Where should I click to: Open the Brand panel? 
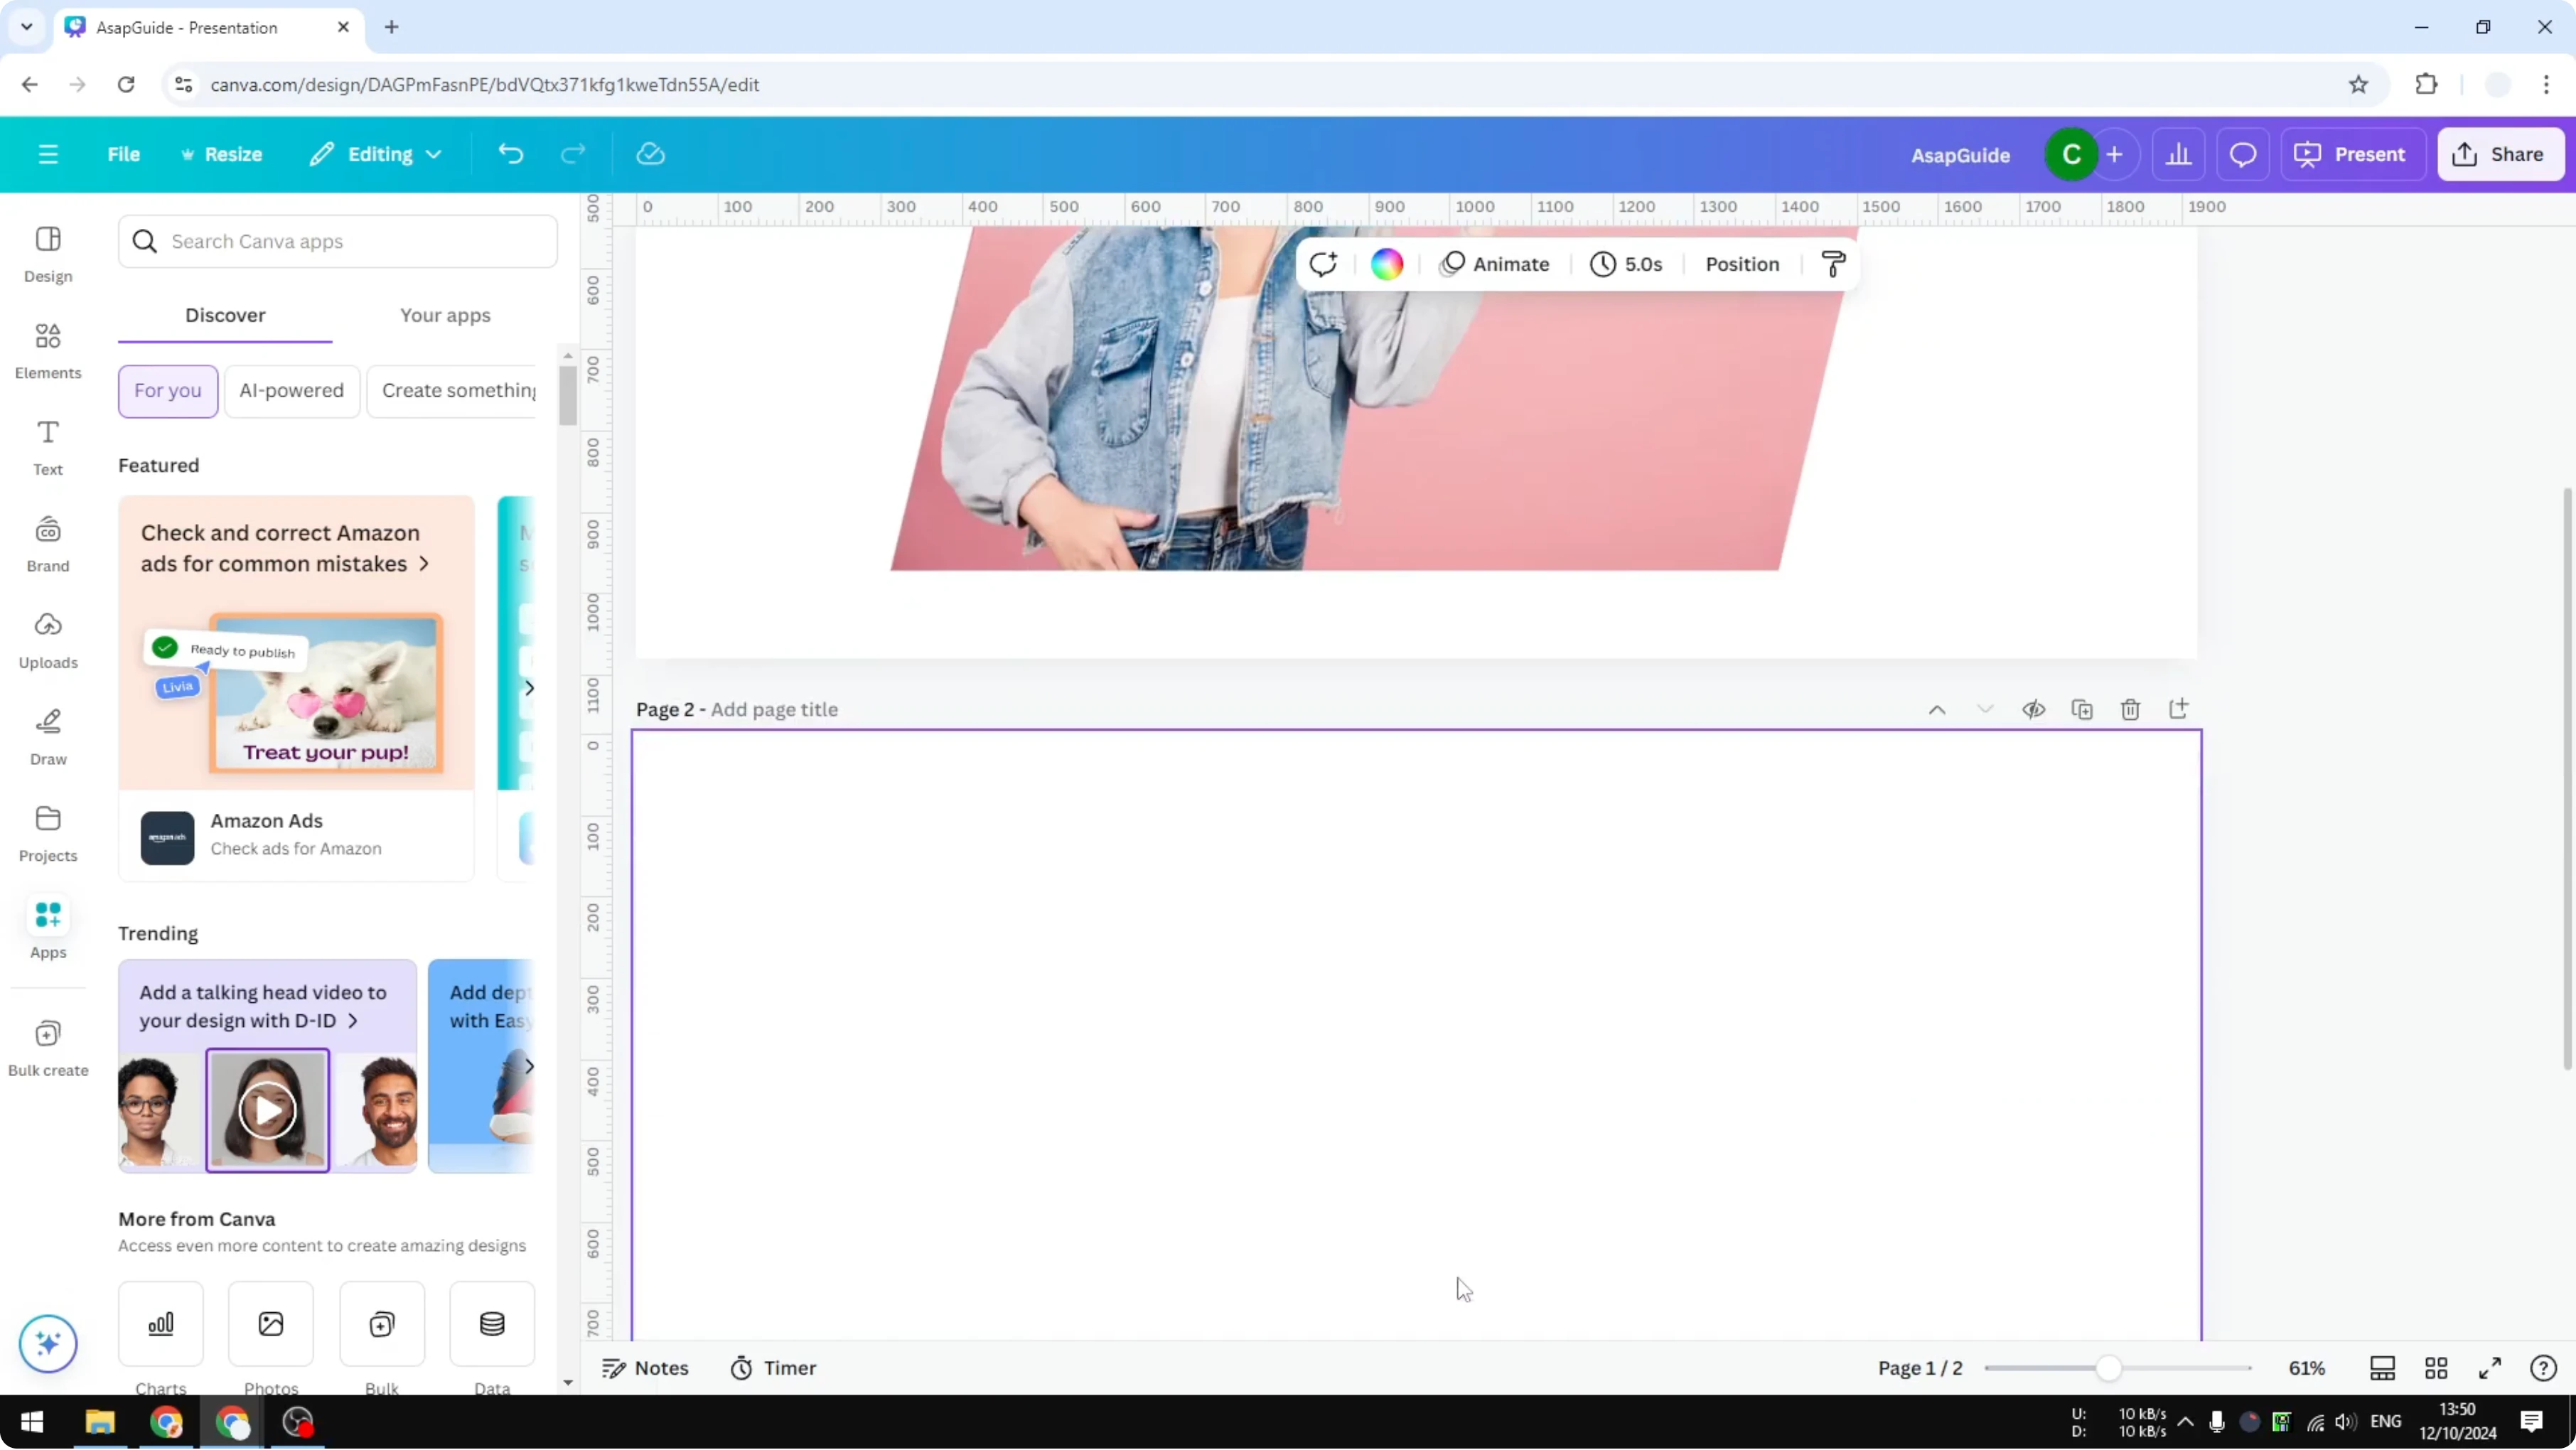[x=47, y=541]
